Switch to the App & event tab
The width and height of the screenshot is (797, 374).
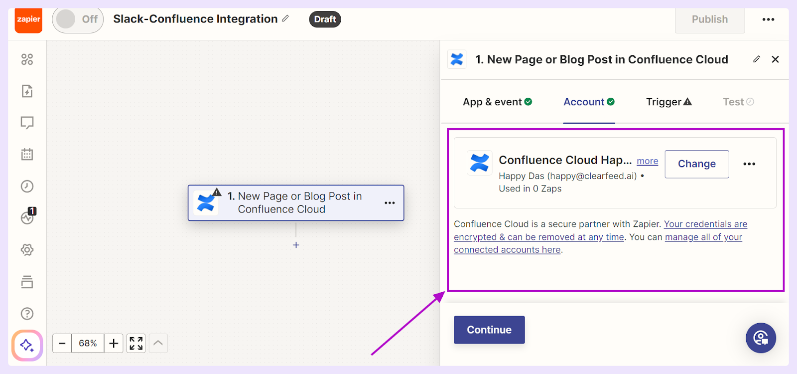tap(497, 102)
